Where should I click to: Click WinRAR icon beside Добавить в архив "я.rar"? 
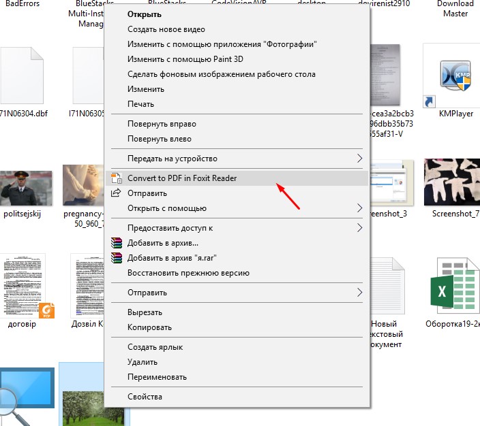click(117, 258)
